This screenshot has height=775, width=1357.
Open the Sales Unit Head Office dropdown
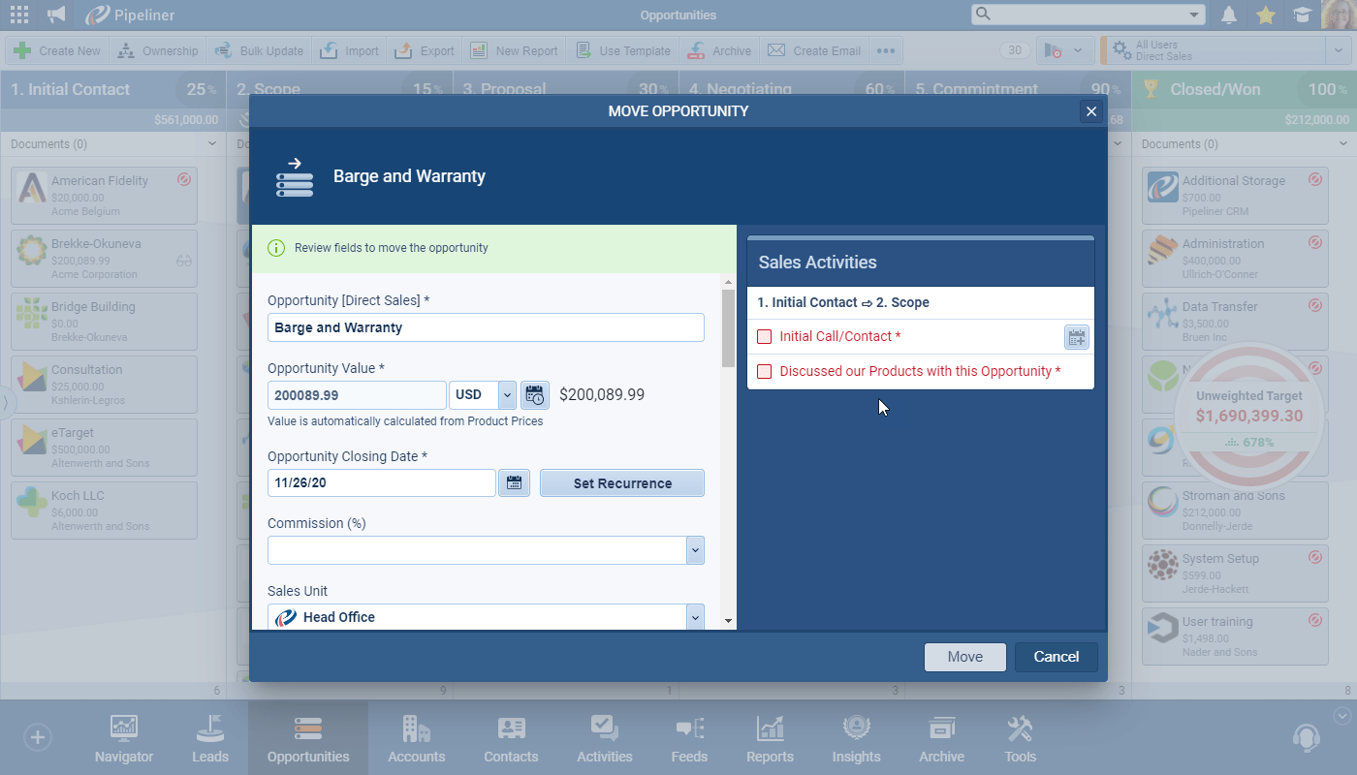[694, 617]
